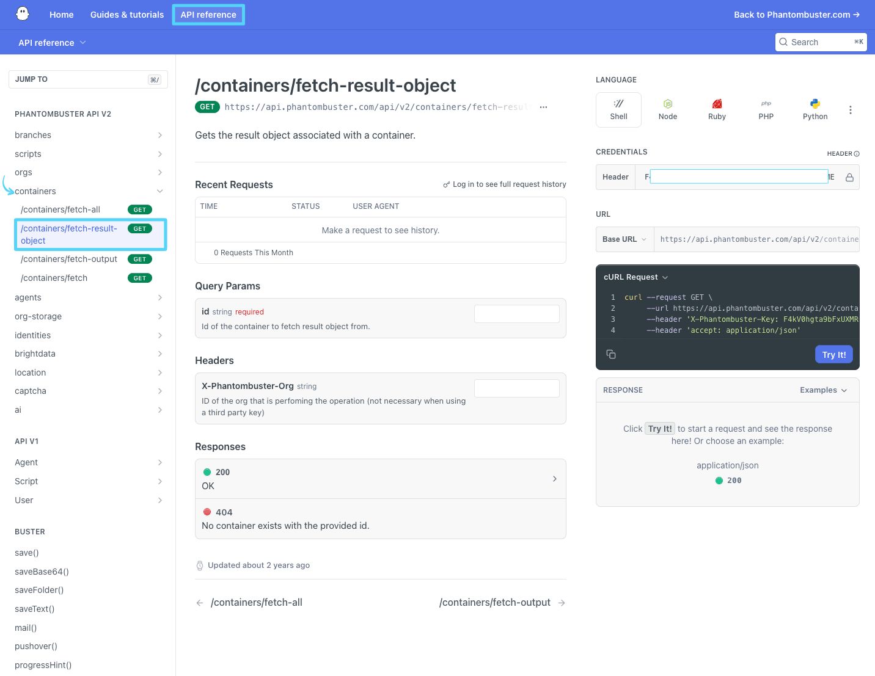Open API V1 Agent section
The width and height of the screenshot is (875, 676).
89,462
